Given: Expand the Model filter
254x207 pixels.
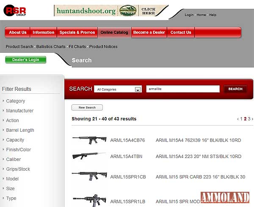Looking at the screenshot, I should pyautogui.click(x=12, y=179).
